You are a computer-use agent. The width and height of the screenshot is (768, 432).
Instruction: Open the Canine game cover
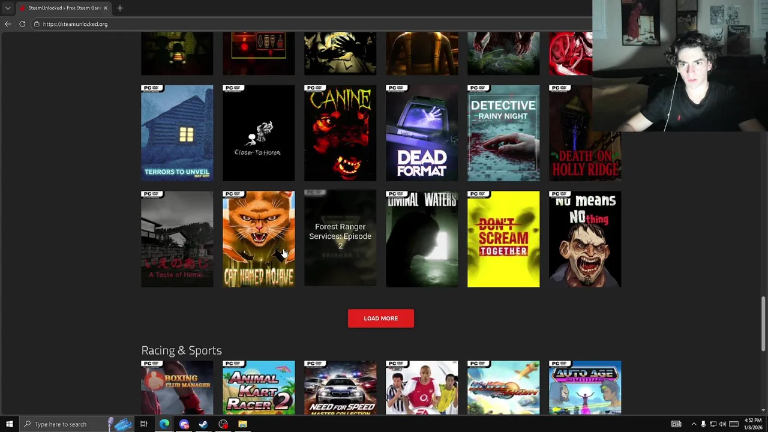pos(340,133)
